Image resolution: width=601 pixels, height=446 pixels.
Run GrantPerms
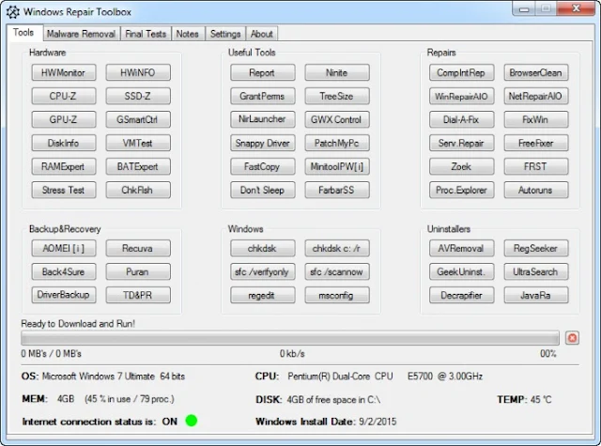coord(263,96)
